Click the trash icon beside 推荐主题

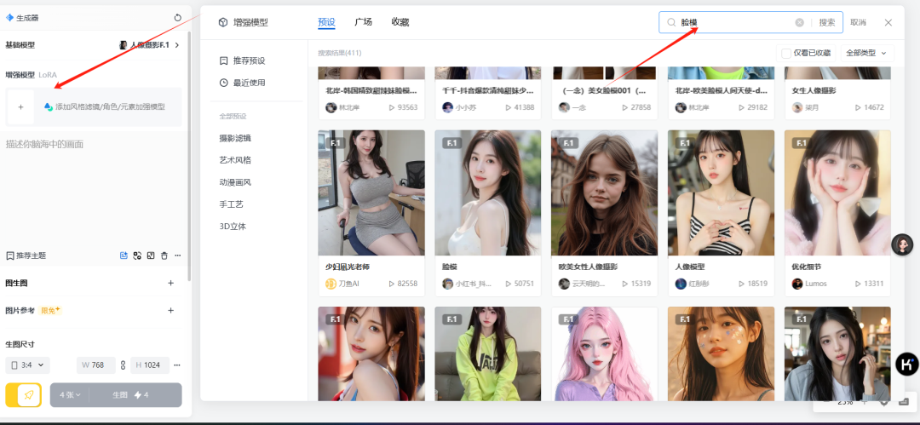[x=164, y=256]
